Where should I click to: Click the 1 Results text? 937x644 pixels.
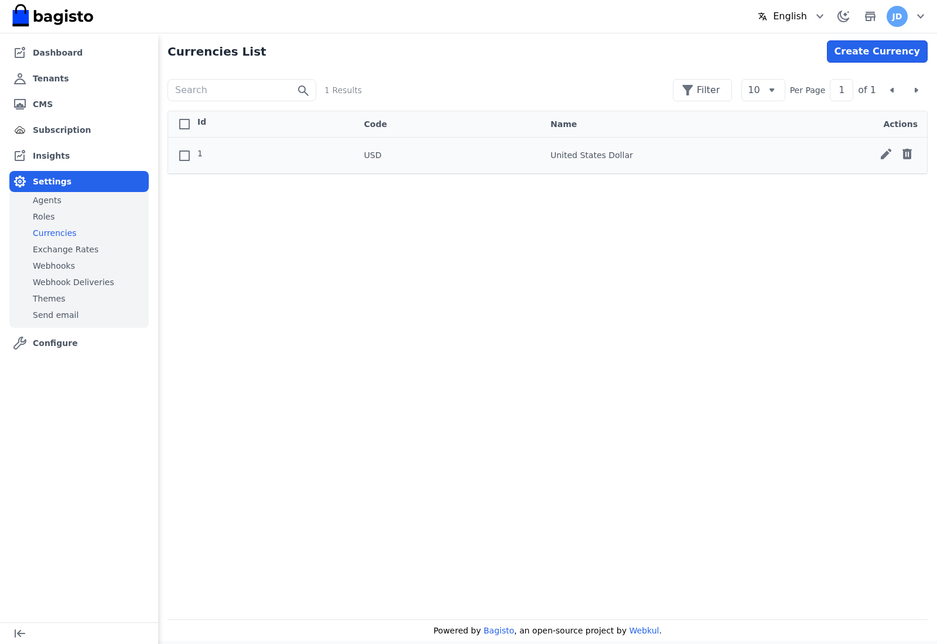pos(343,90)
